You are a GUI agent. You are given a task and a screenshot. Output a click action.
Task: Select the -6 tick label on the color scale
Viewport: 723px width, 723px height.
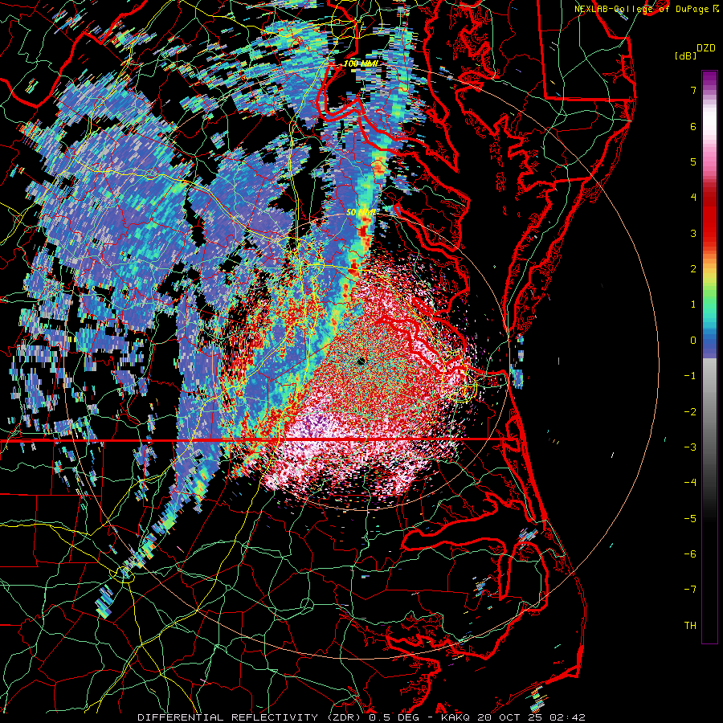pos(690,554)
